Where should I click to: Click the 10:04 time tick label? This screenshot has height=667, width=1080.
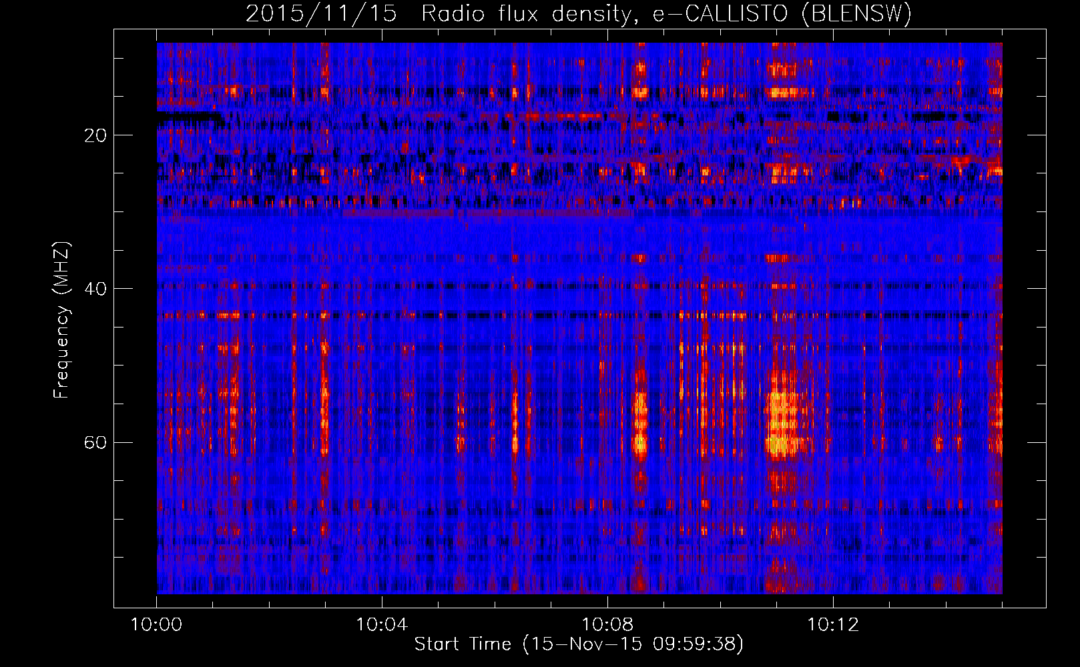tap(382, 625)
